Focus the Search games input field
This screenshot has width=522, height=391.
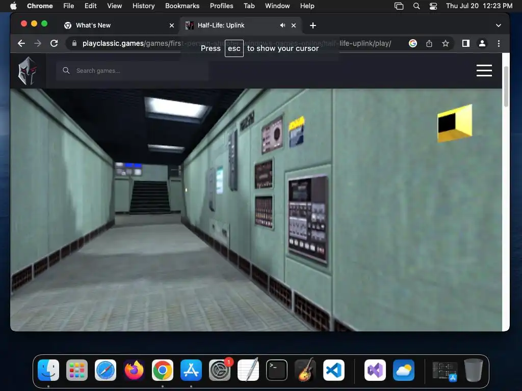pos(132,70)
